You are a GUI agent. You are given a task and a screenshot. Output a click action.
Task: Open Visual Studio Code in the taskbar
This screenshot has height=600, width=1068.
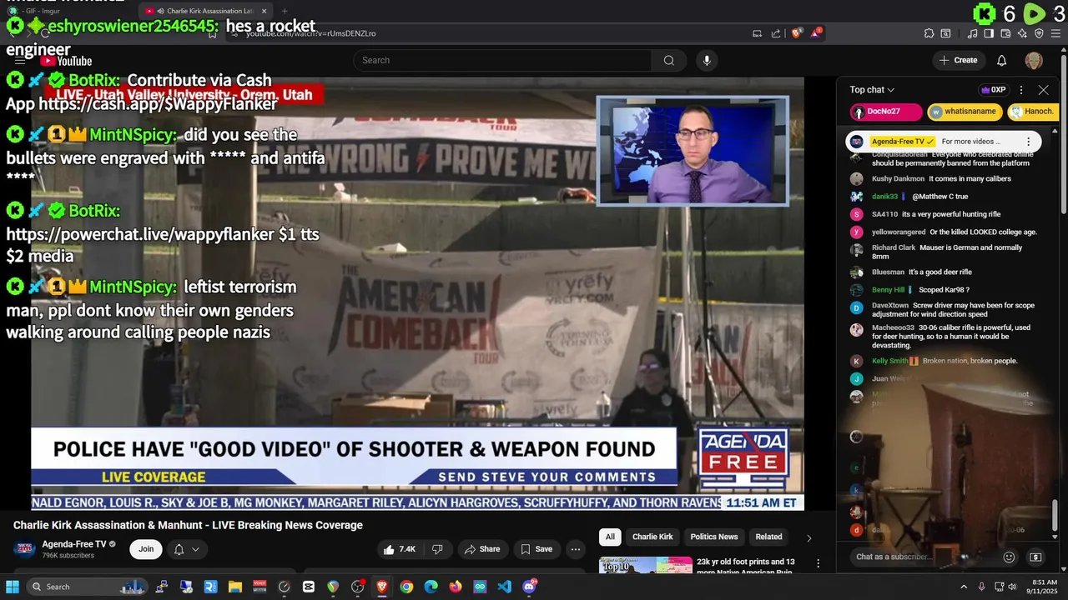pyautogui.click(x=505, y=587)
